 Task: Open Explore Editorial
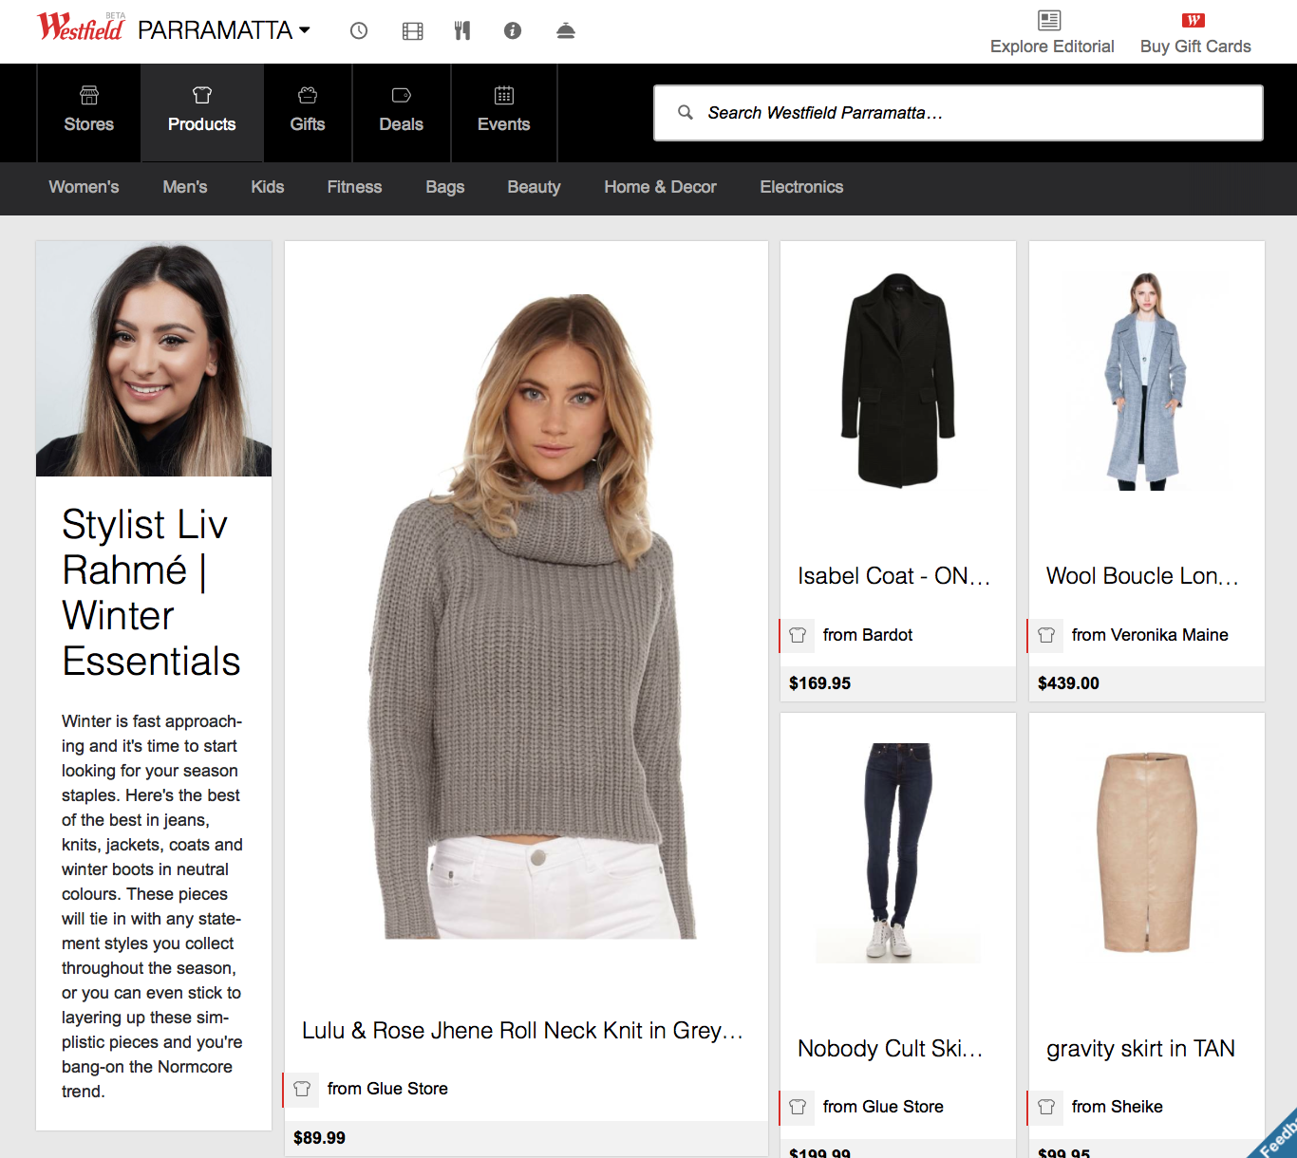[1052, 33]
